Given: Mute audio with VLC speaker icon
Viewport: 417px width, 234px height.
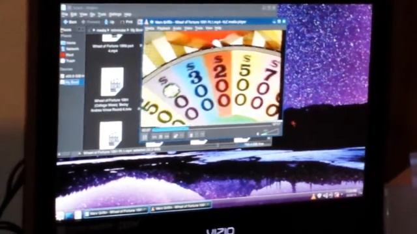Looking at the screenshot, I should 257,134.
